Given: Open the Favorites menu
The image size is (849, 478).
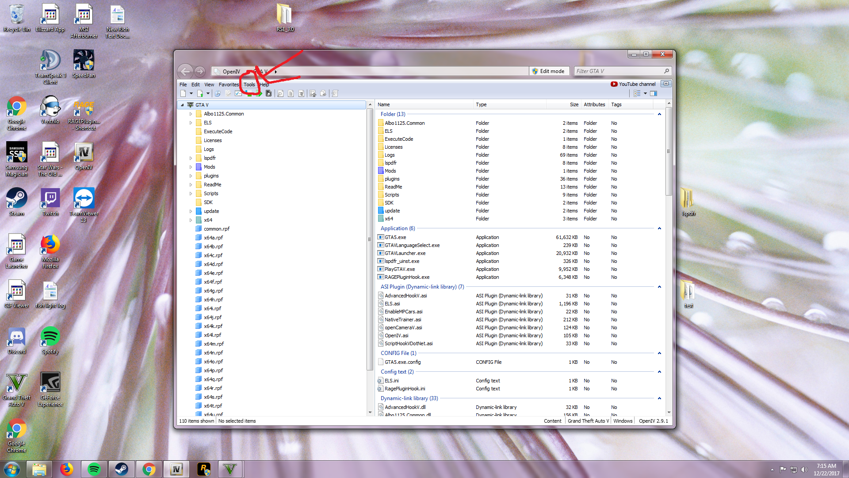Looking at the screenshot, I should [229, 85].
